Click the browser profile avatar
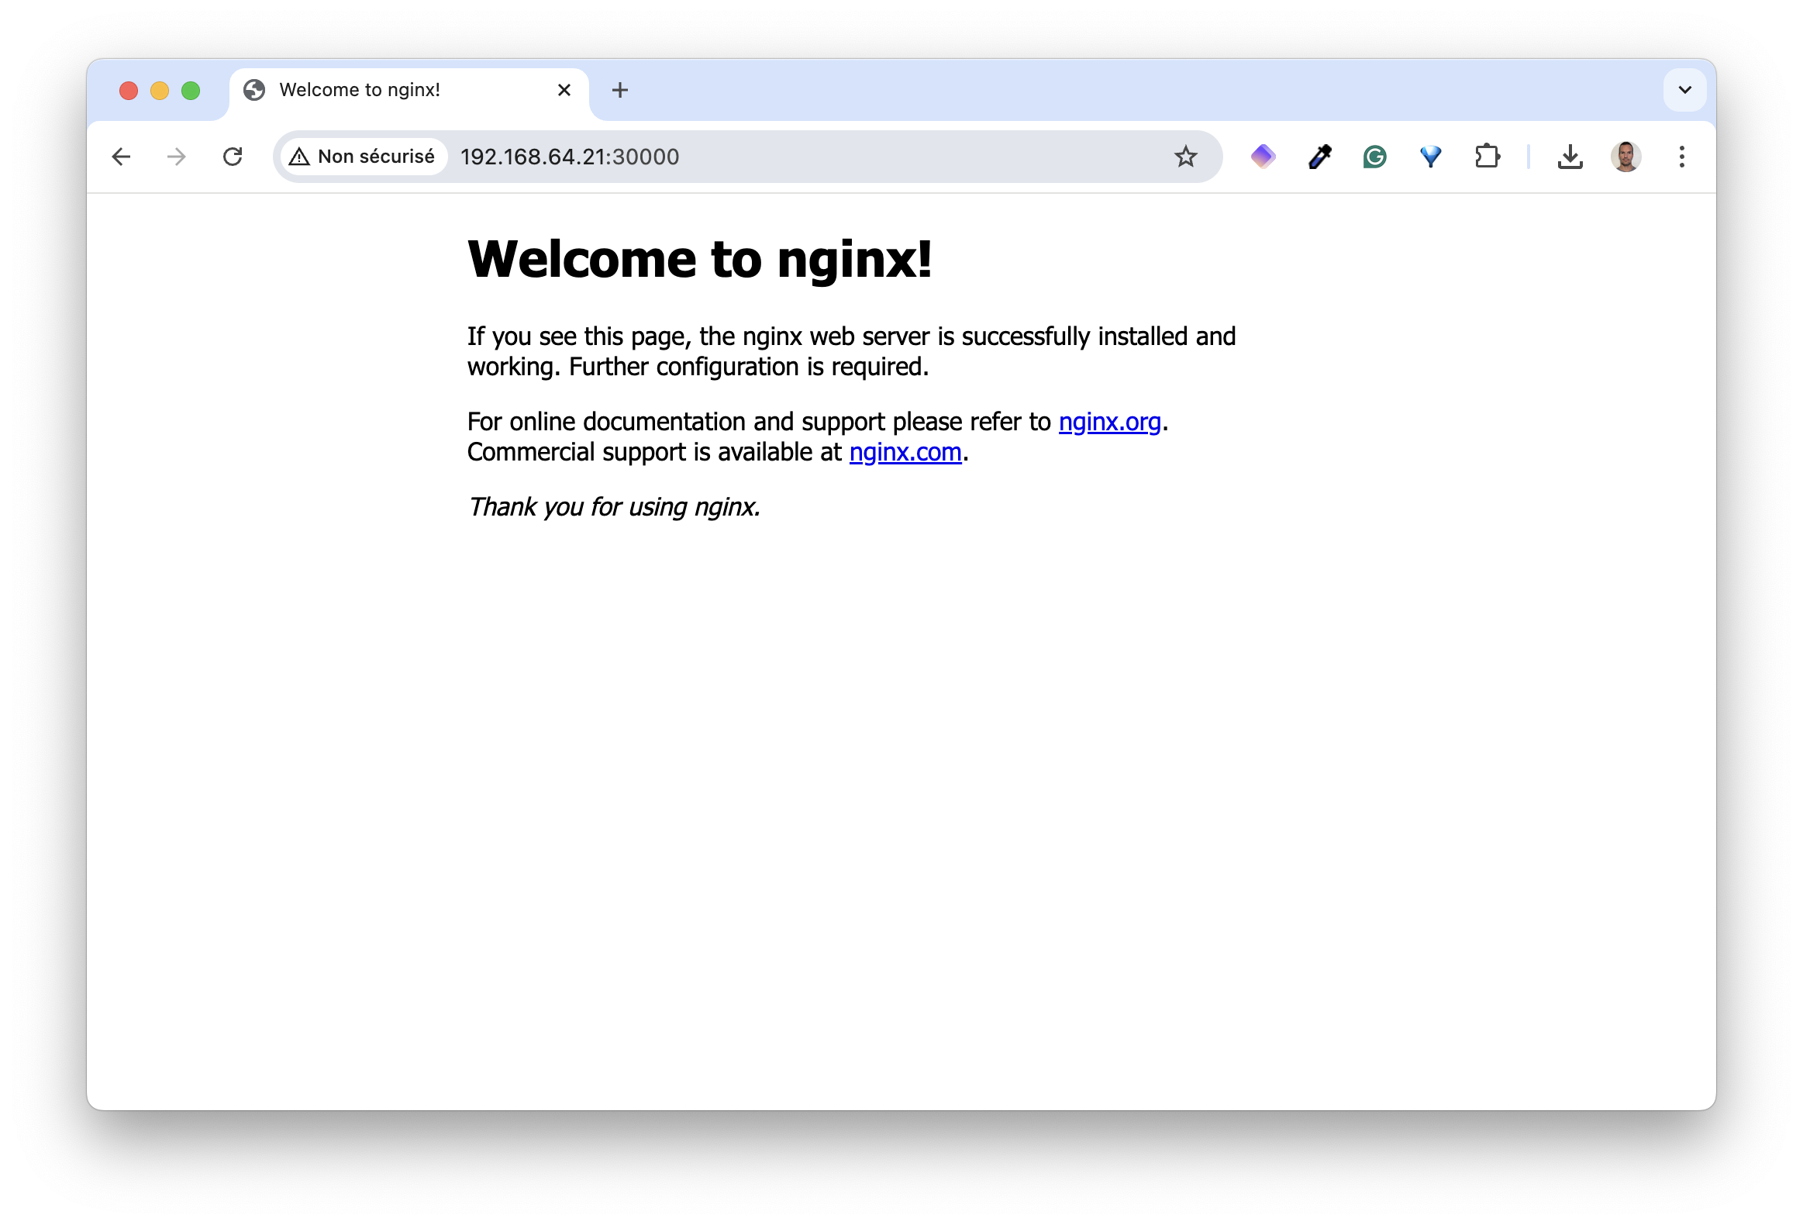 coord(1625,157)
